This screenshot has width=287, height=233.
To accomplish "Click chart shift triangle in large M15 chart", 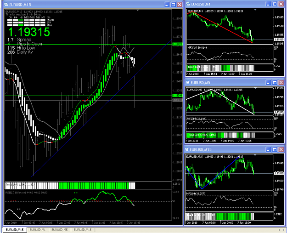I will (138, 10).
